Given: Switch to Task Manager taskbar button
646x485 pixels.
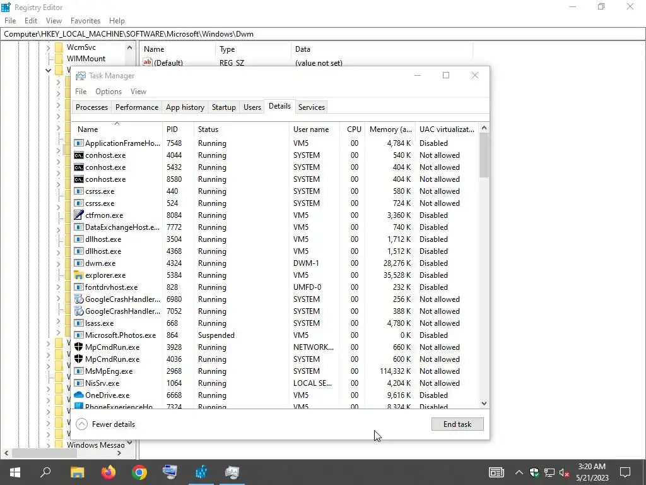Looking at the screenshot, I should click(232, 472).
